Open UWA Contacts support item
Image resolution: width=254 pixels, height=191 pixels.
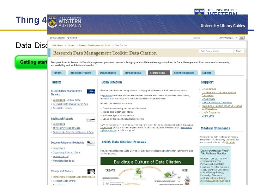(208, 89)
